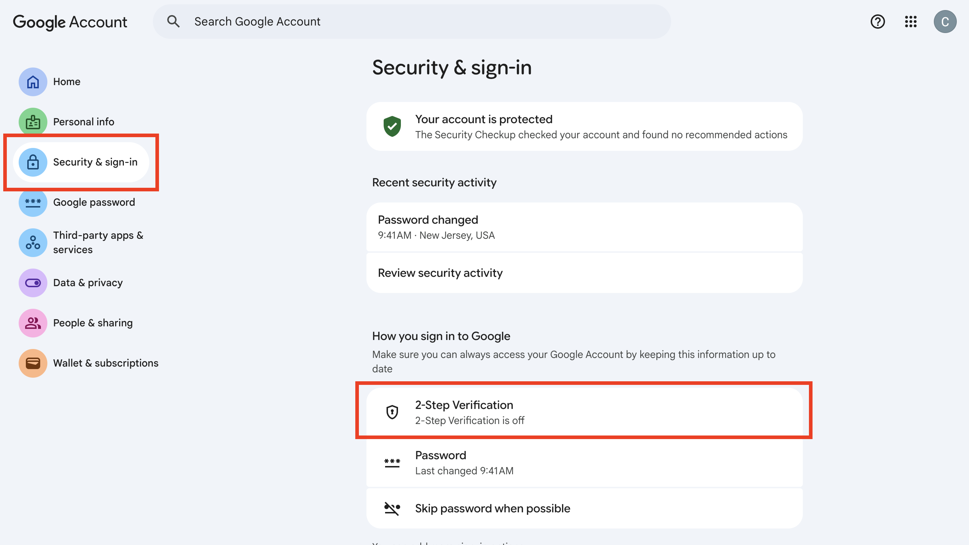The image size is (969, 545).
Task: Select Google password menu item
Action: 94,202
